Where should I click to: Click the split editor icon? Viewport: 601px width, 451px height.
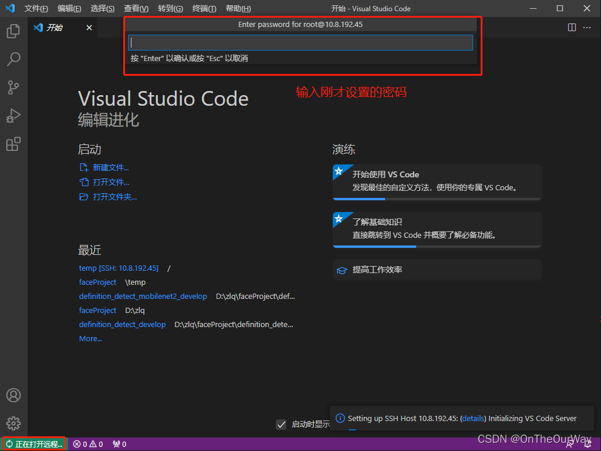572,28
